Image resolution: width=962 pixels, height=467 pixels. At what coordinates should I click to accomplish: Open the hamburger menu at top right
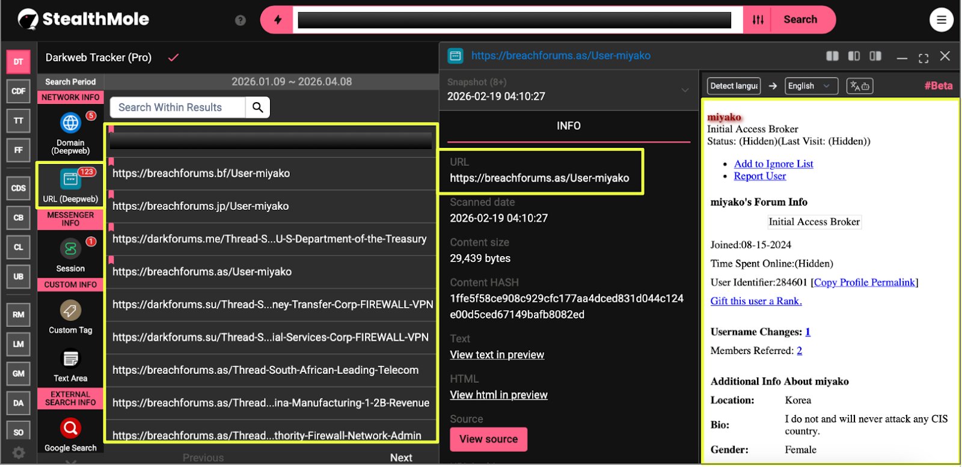point(941,20)
